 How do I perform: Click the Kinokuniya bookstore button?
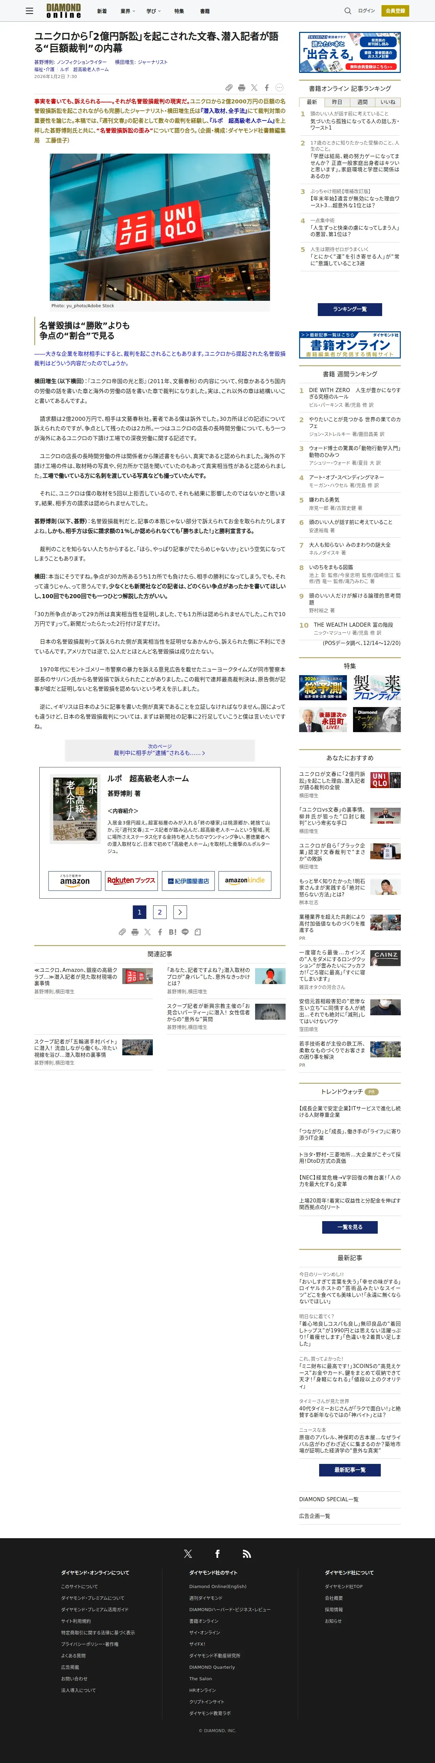pyautogui.click(x=188, y=880)
